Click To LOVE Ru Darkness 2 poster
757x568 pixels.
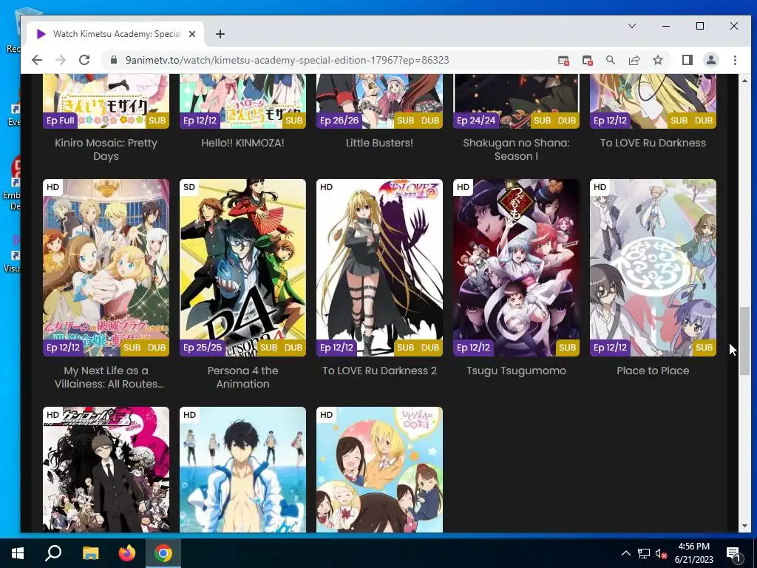pos(379,268)
